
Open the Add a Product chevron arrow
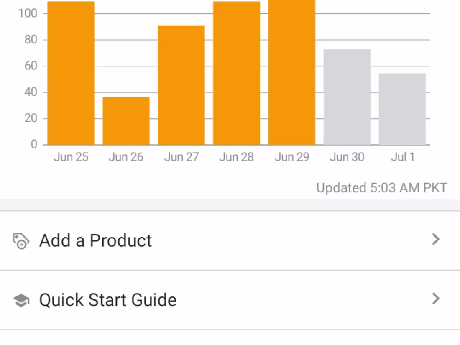point(436,239)
